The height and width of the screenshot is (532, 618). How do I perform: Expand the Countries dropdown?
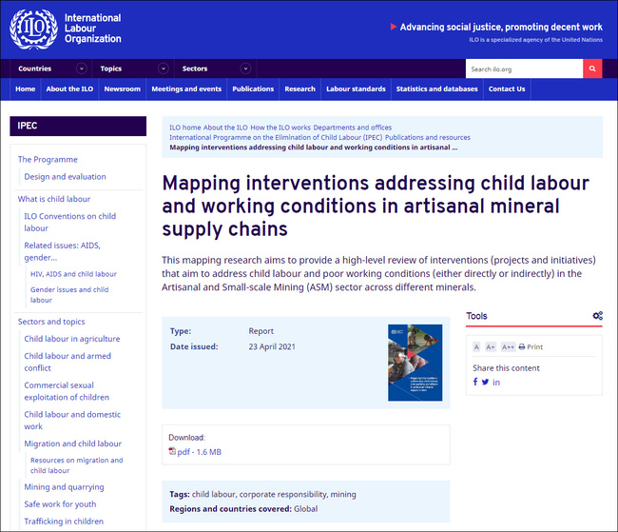pyautogui.click(x=82, y=69)
